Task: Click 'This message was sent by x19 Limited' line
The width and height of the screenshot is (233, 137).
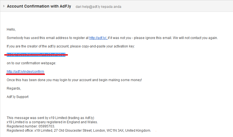Action: click(x=52, y=118)
